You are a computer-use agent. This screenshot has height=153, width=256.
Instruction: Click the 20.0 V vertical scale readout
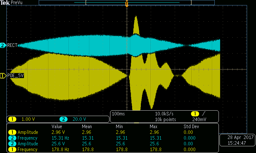pyautogui.click(x=79, y=119)
